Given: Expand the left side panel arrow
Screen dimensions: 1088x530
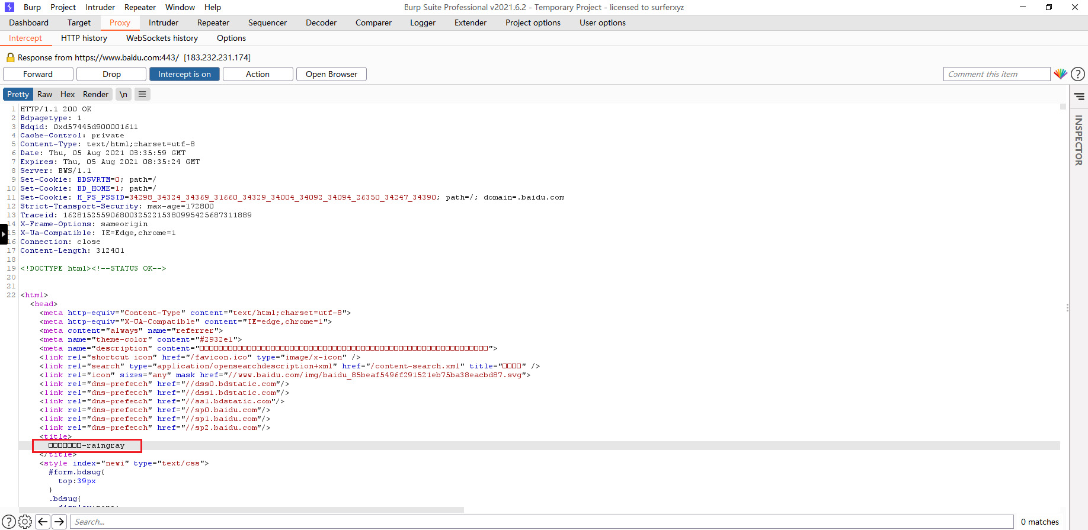Looking at the screenshot, I should (4, 234).
